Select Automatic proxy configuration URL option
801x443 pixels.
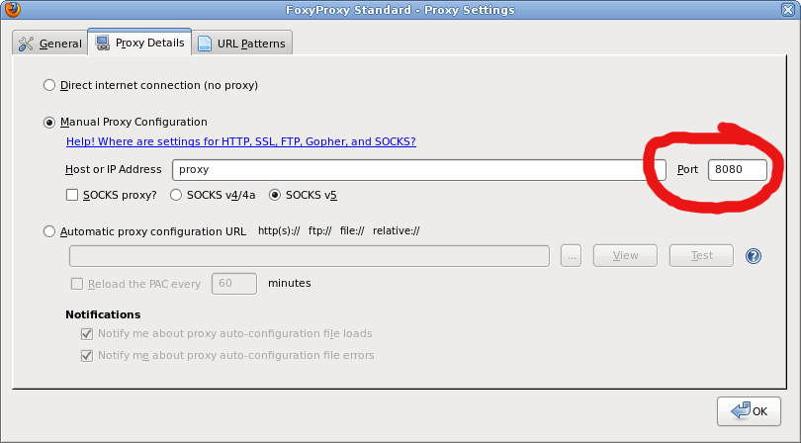(x=49, y=231)
